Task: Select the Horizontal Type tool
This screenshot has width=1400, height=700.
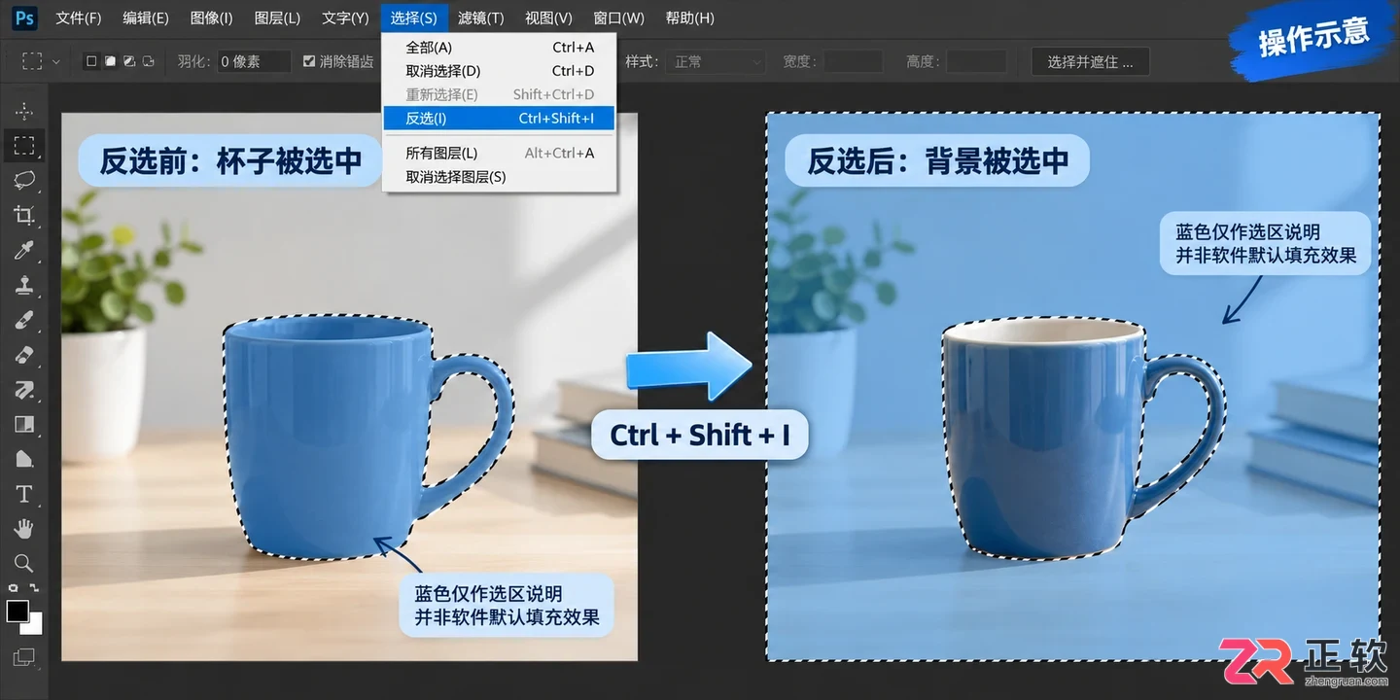Action: (x=23, y=495)
